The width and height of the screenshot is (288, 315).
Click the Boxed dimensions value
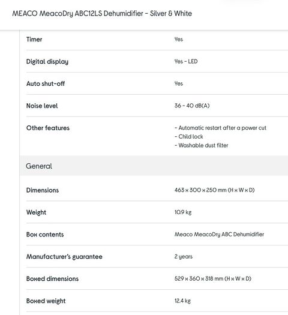212,278
